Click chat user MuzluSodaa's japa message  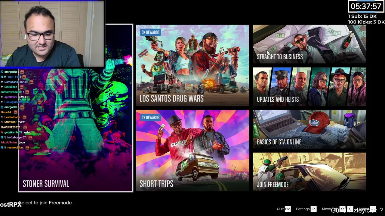point(22,142)
